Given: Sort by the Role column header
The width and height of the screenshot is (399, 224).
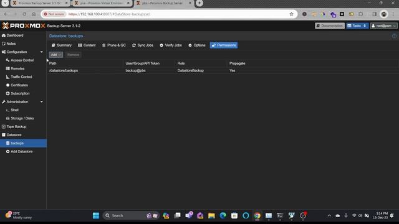Looking at the screenshot, I should 201,63.
